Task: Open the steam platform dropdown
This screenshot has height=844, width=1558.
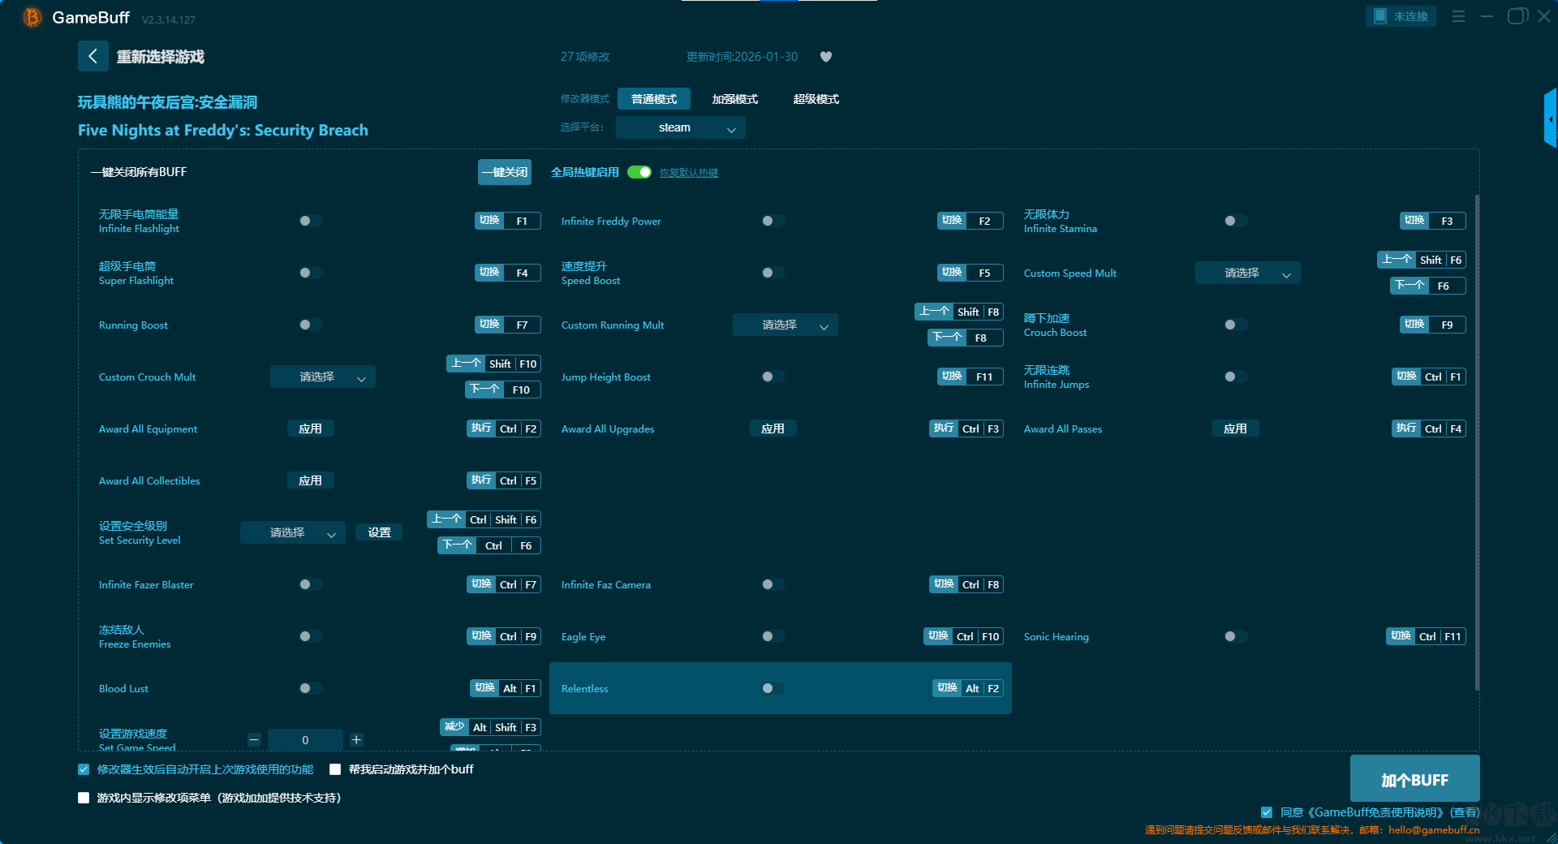Action: click(681, 127)
